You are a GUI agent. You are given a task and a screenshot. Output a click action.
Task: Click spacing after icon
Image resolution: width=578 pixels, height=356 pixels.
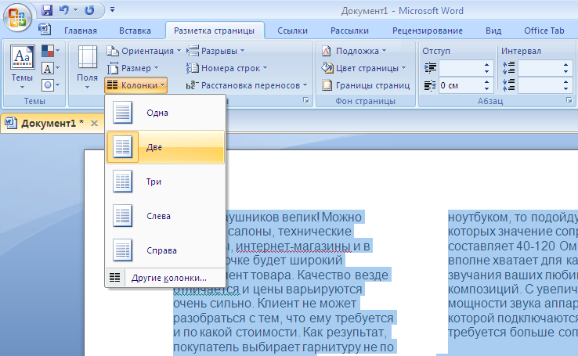(509, 85)
